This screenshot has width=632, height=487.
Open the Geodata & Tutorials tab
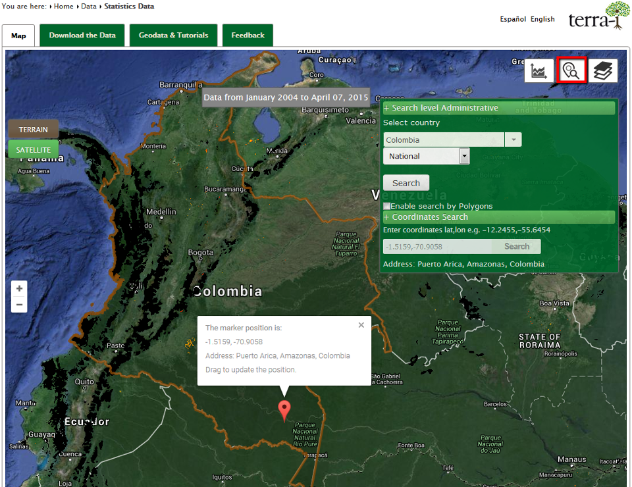click(x=173, y=35)
